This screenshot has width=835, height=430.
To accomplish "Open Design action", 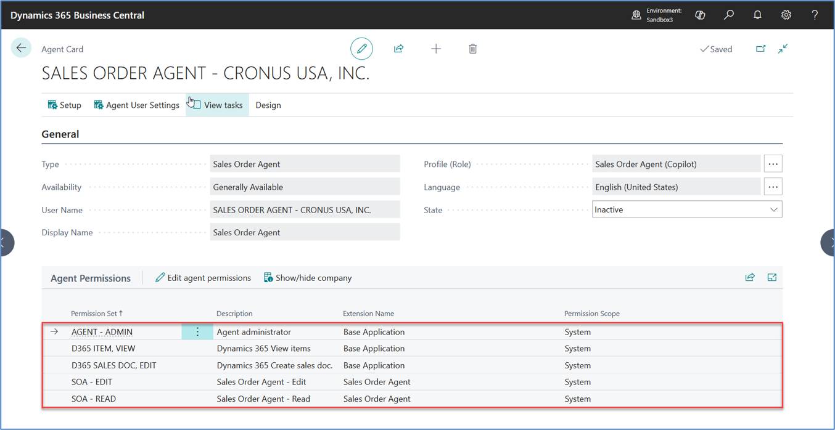I will pyautogui.click(x=268, y=105).
